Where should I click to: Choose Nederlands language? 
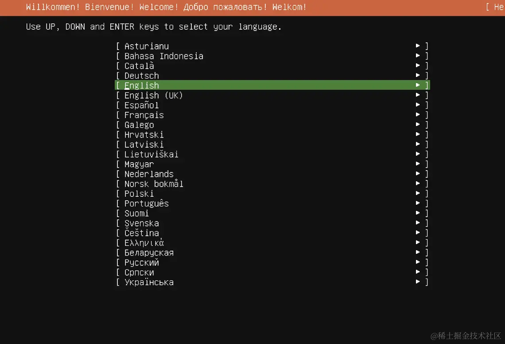pyautogui.click(x=272, y=174)
